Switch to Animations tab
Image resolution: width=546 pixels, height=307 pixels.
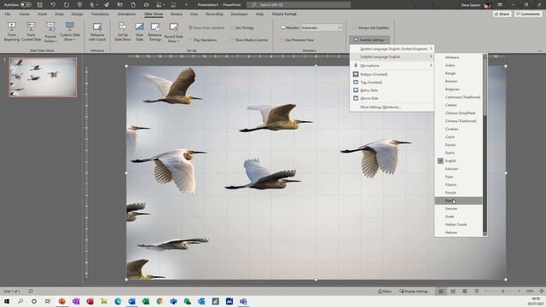coord(126,14)
